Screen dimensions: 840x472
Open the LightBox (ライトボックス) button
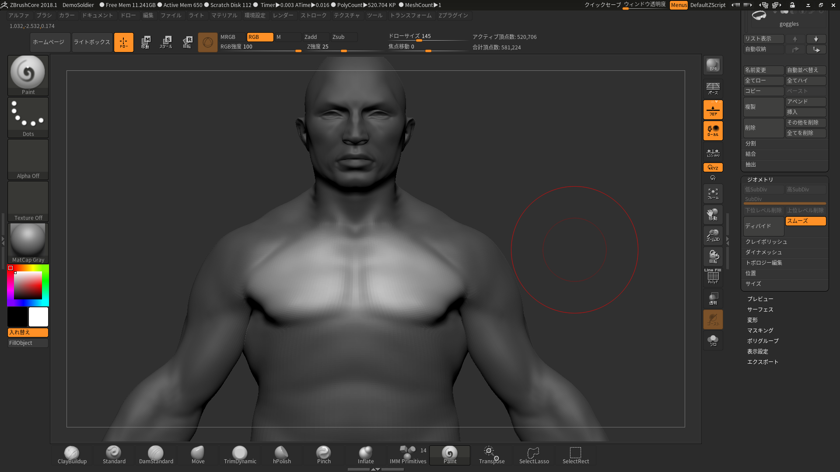(92, 42)
